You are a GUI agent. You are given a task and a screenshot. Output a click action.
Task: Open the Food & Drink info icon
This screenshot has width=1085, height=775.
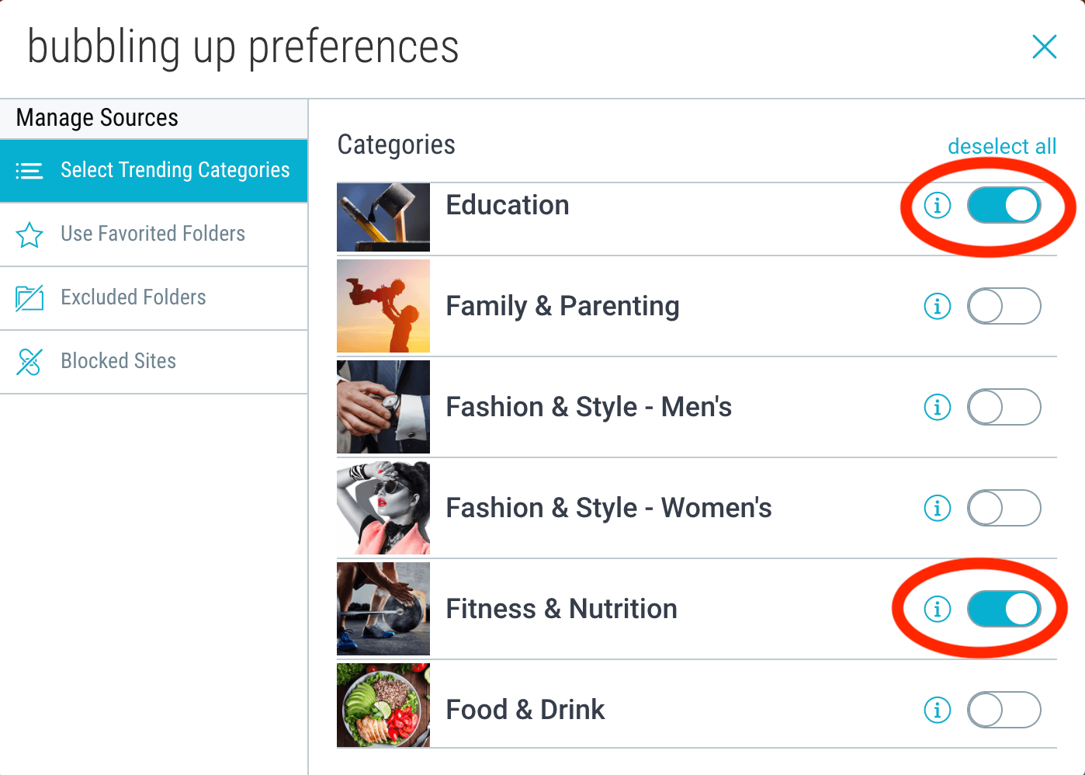tap(938, 710)
